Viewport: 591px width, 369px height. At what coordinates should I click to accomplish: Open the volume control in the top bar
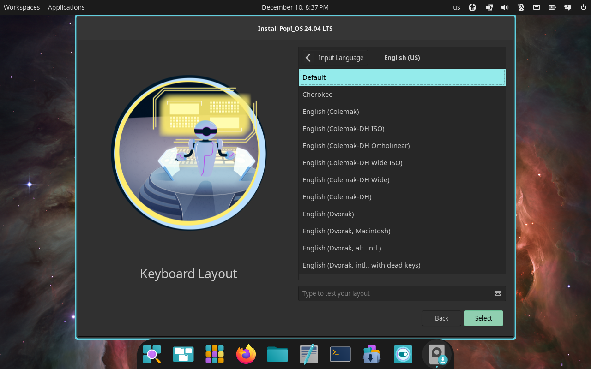tap(505, 7)
